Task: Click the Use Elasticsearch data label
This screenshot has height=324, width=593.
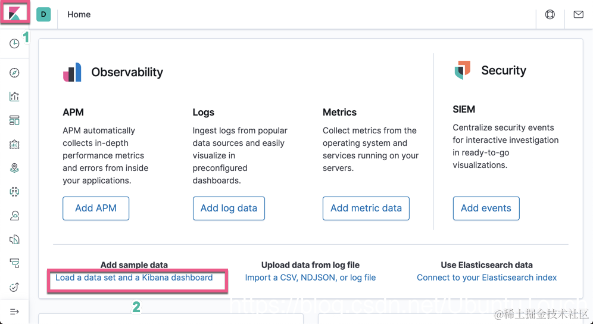Action: pos(487,265)
